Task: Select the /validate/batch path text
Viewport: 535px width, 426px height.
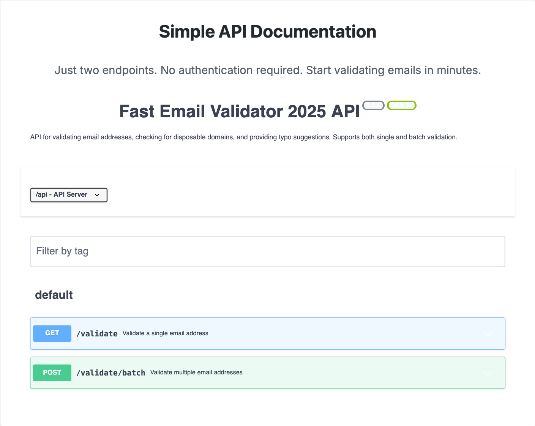Action: pyautogui.click(x=111, y=372)
